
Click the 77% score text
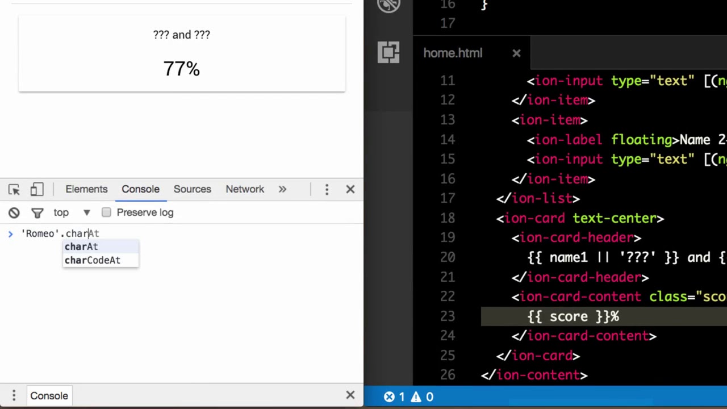(182, 69)
